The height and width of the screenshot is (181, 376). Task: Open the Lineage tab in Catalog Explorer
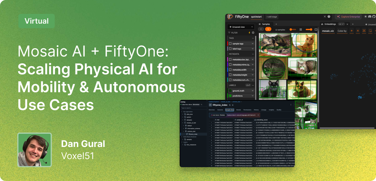(264, 110)
